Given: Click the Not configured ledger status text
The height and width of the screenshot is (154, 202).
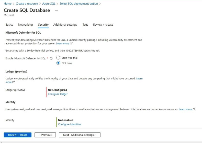Looking at the screenshot, I should click(x=57, y=90).
